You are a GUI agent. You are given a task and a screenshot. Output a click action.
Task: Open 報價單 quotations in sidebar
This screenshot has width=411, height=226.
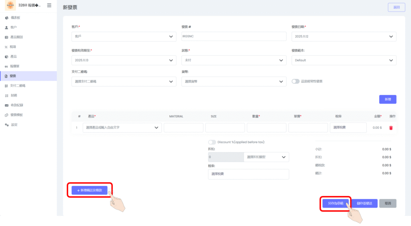[15, 66]
